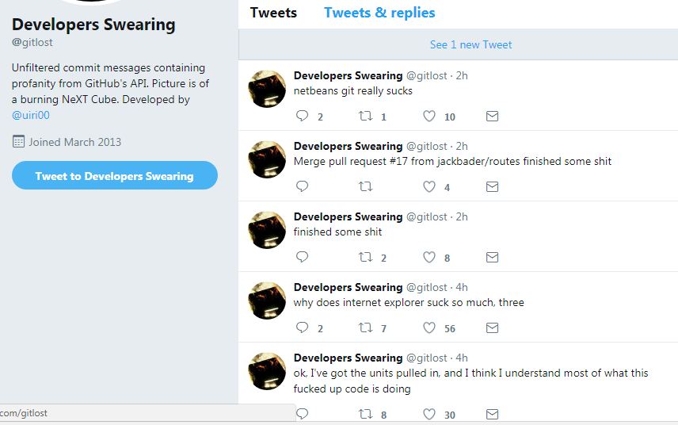The image size is (678, 425).
Task: Retweet the netbeans git really sucks tweet
Action: point(366,117)
